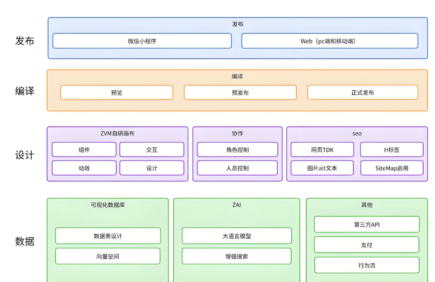Enable SiteMap启用
This screenshot has width=435, height=282.
point(392,168)
